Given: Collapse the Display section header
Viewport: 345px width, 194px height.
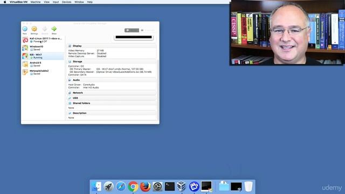Looking at the screenshot, I should click(112, 46).
